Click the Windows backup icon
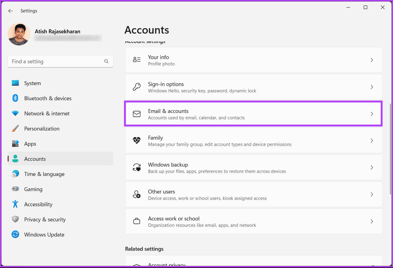 (x=137, y=167)
